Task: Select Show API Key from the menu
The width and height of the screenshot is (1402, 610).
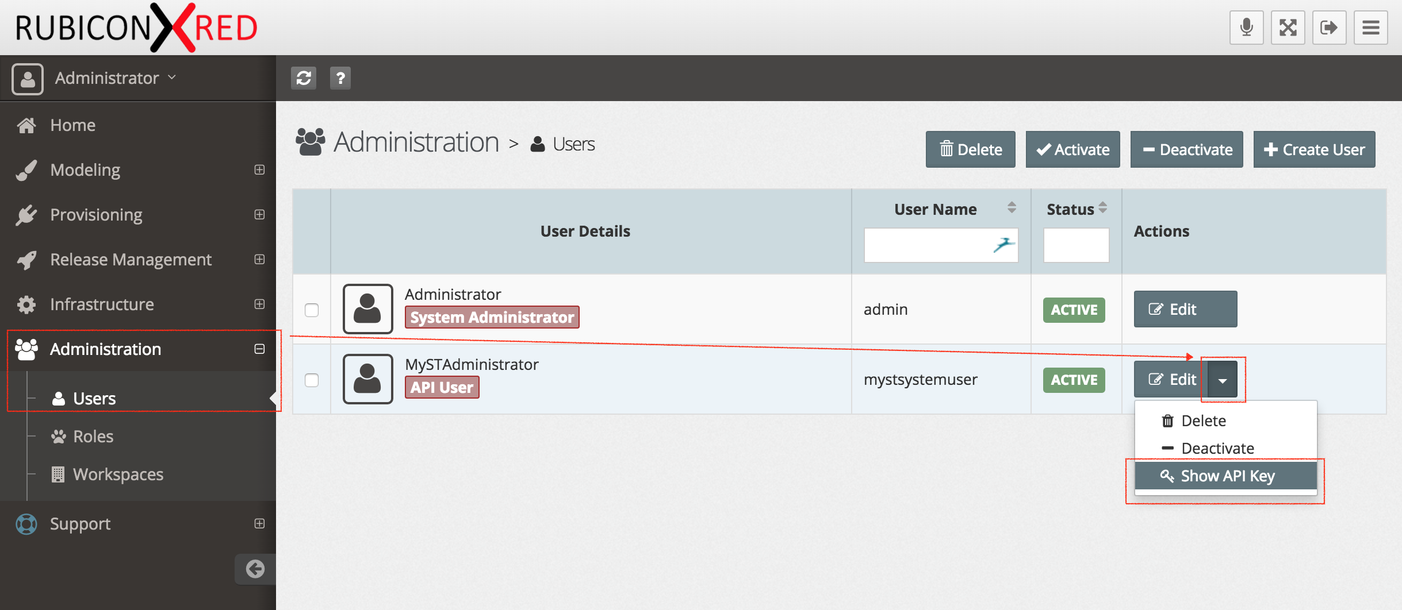Action: (1225, 476)
